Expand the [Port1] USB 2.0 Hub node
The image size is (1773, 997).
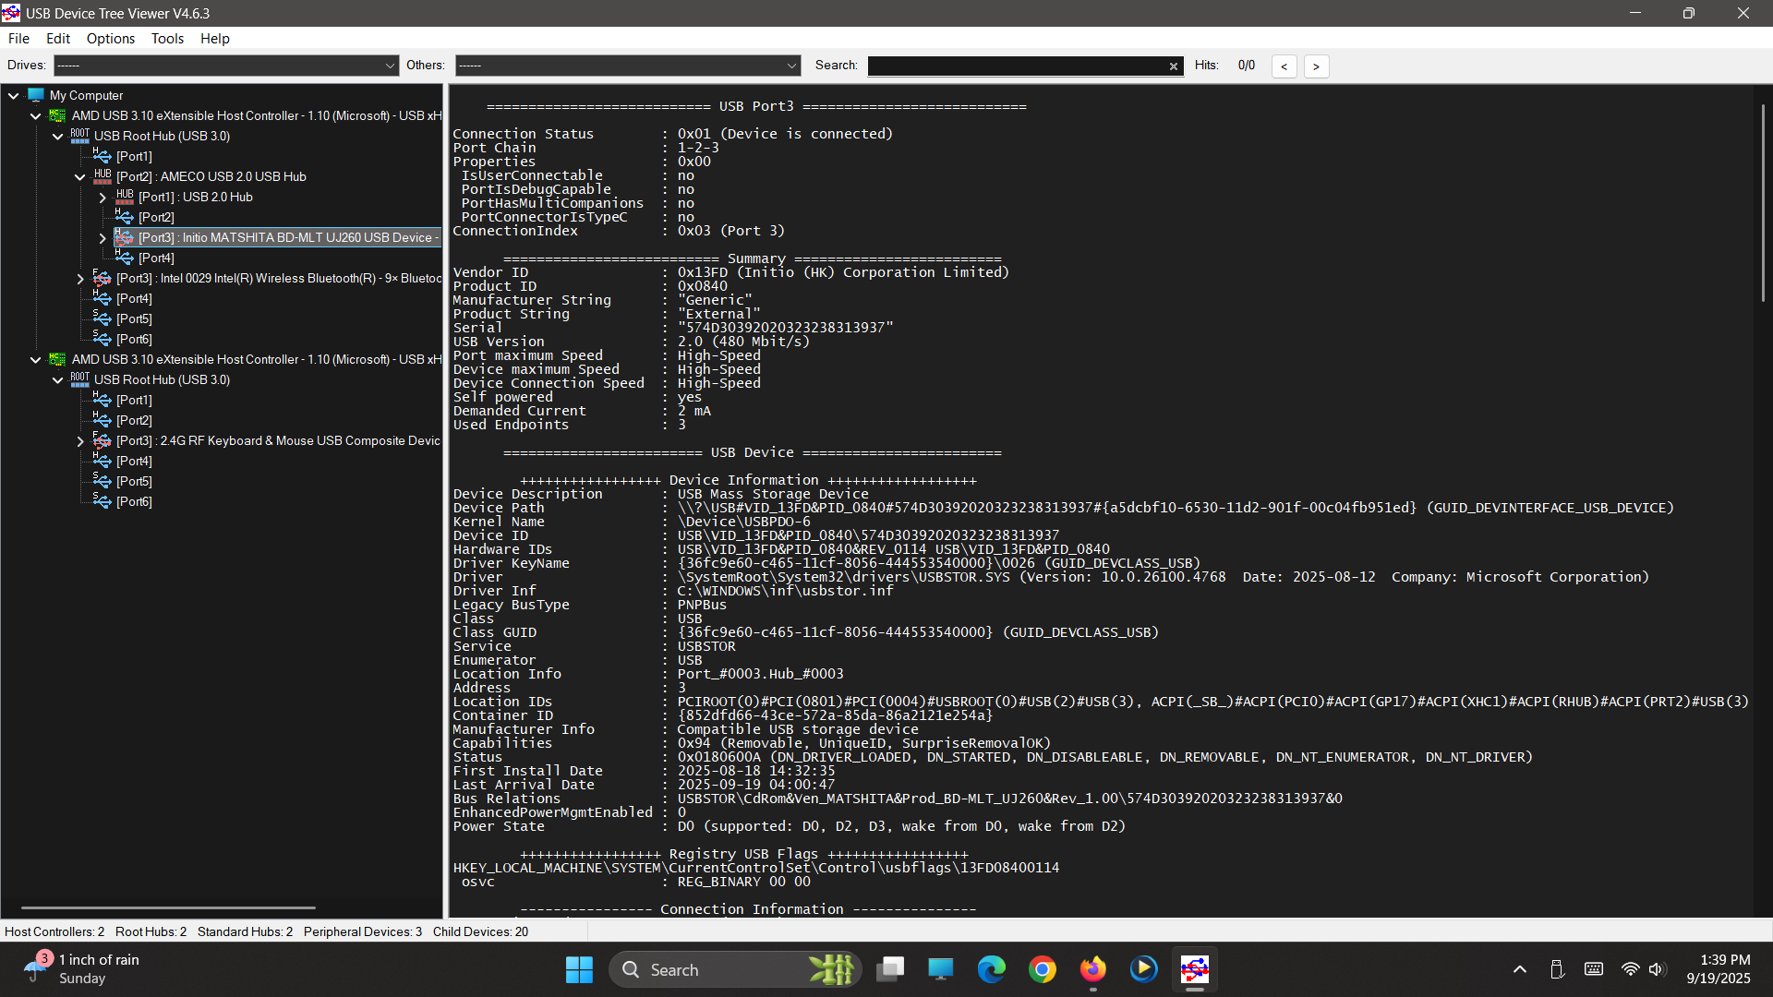pyautogui.click(x=103, y=197)
